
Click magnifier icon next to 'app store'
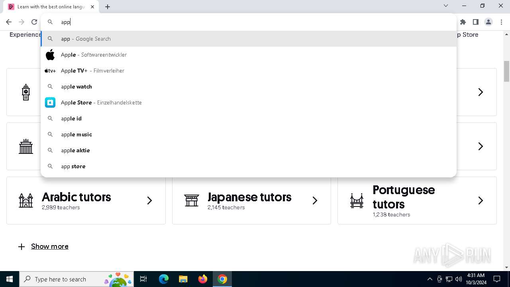tap(50, 166)
